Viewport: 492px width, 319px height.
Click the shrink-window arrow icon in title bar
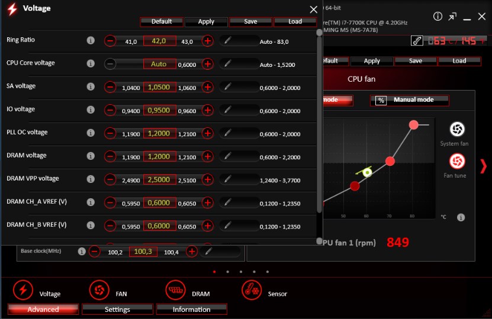452,17
